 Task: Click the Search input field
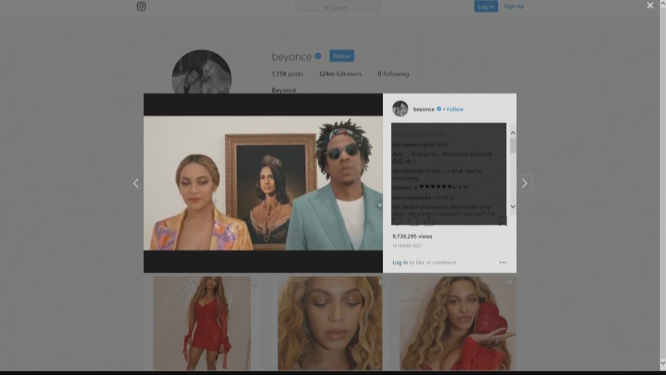pyautogui.click(x=338, y=7)
